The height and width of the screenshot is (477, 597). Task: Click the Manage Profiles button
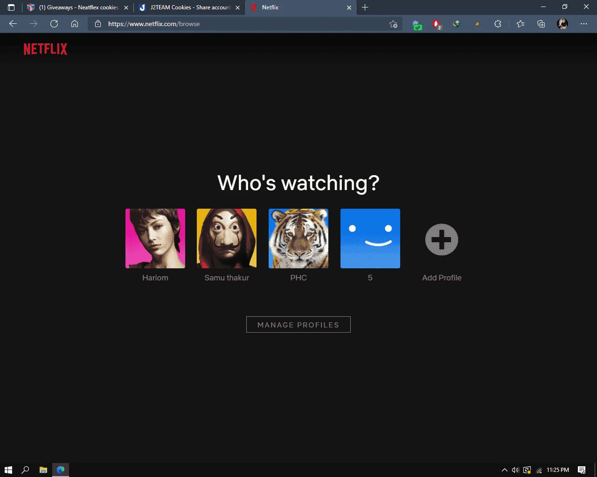[x=298, y=325]
